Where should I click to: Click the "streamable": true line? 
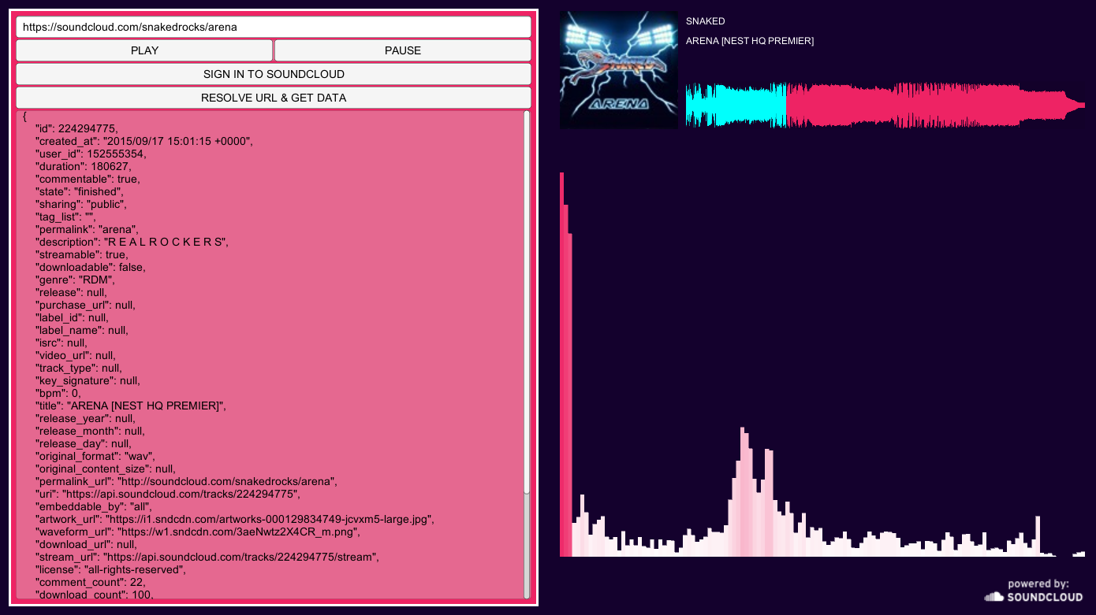click(81, 254)
